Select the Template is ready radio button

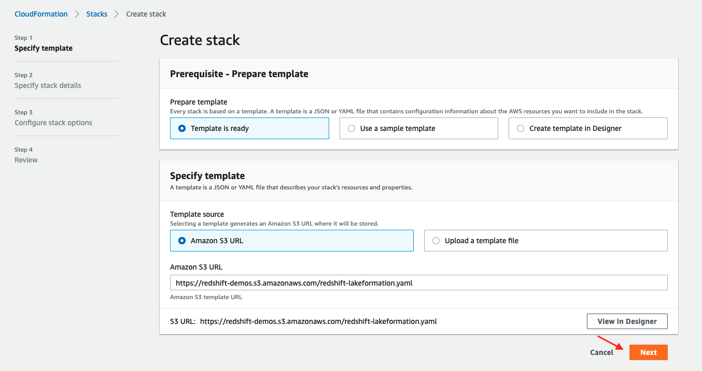pyautogui.click(x=182, y=128)
